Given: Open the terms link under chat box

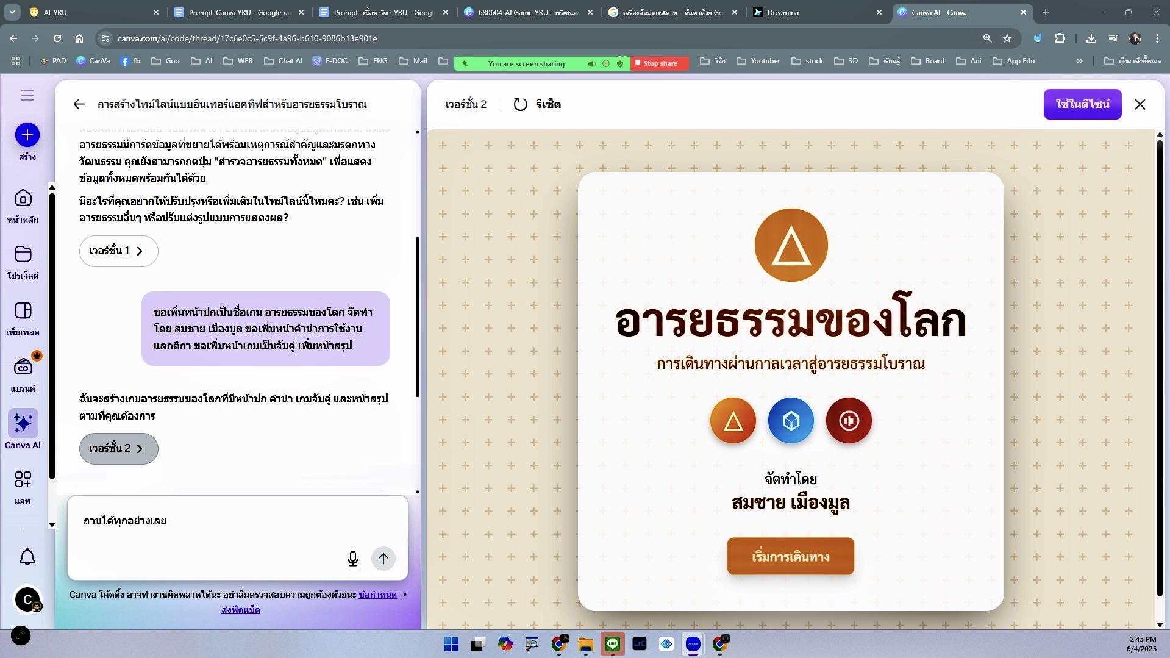Looking at the screenshot, I should coord(377,595).
